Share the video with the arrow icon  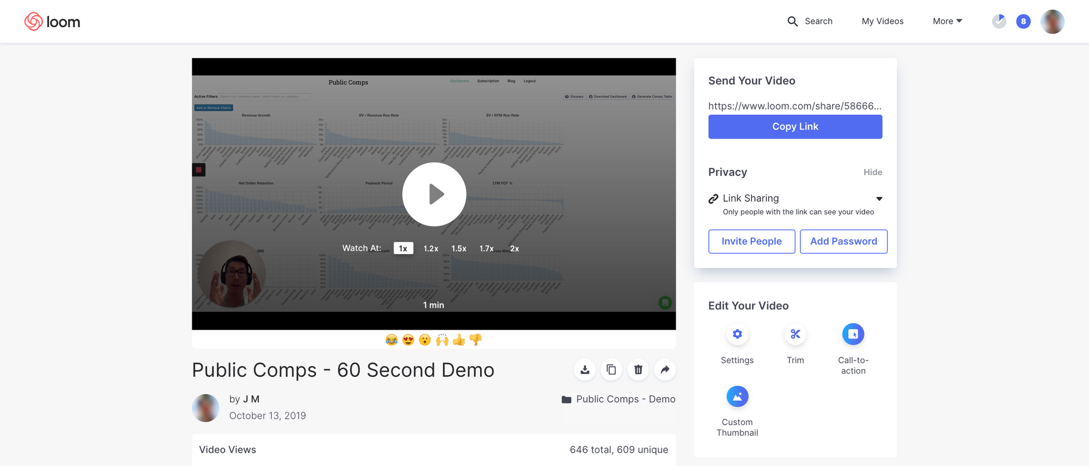click(x=665, y=370)
